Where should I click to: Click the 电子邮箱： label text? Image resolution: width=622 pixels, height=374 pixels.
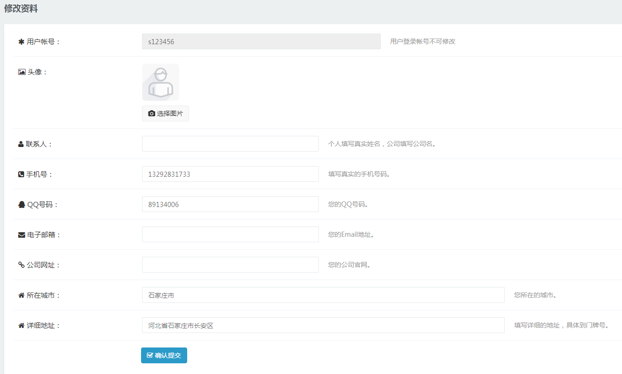44,235
